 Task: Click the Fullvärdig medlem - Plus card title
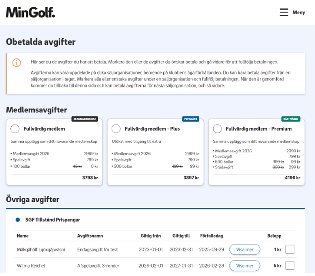(x=152, y=129)
